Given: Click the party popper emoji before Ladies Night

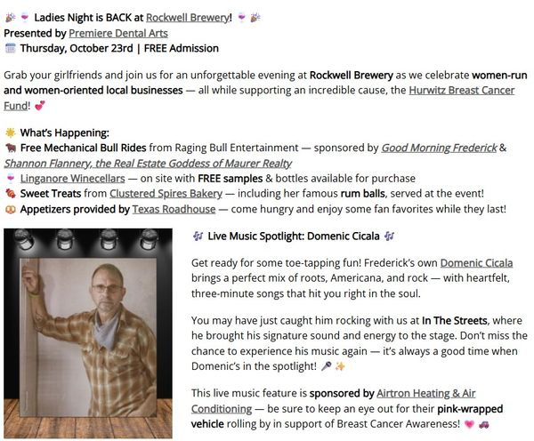Looking at the screenshot, I should [x=9, y=16].
